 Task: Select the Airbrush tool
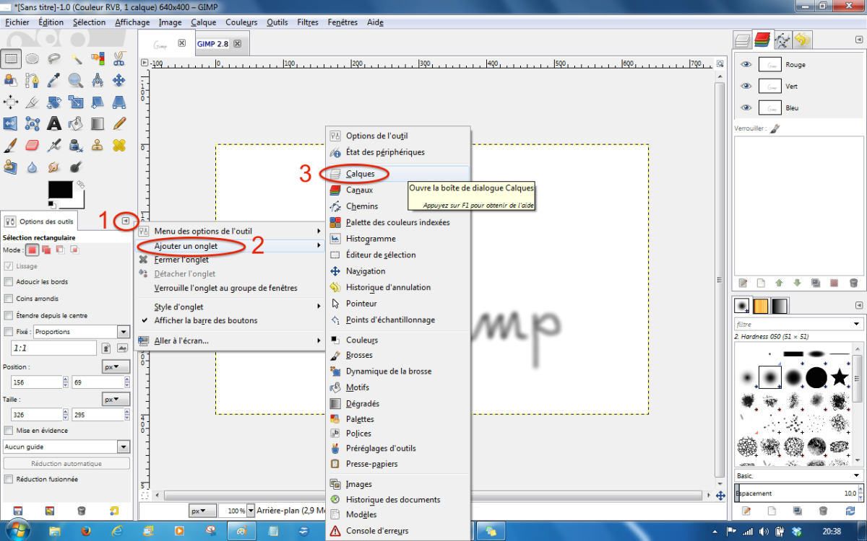(x=54, y=146)
